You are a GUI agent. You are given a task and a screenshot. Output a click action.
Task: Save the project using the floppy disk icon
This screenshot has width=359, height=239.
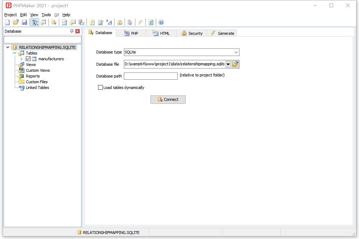coord(24,22)
